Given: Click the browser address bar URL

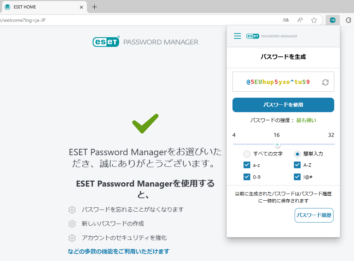Looking at the screenshot, I should pos(23,20).
